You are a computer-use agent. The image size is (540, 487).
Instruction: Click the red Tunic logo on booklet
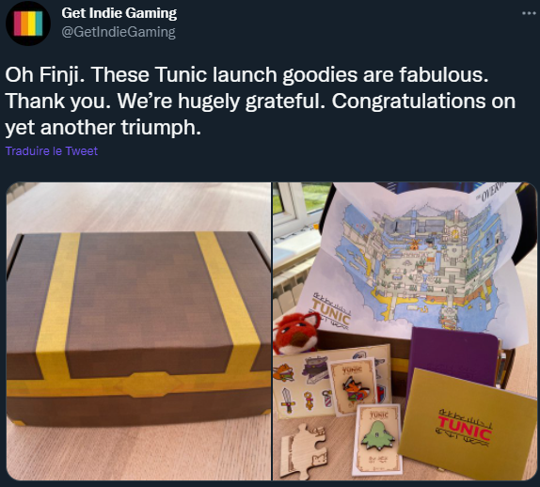click(x=465, y=428)
